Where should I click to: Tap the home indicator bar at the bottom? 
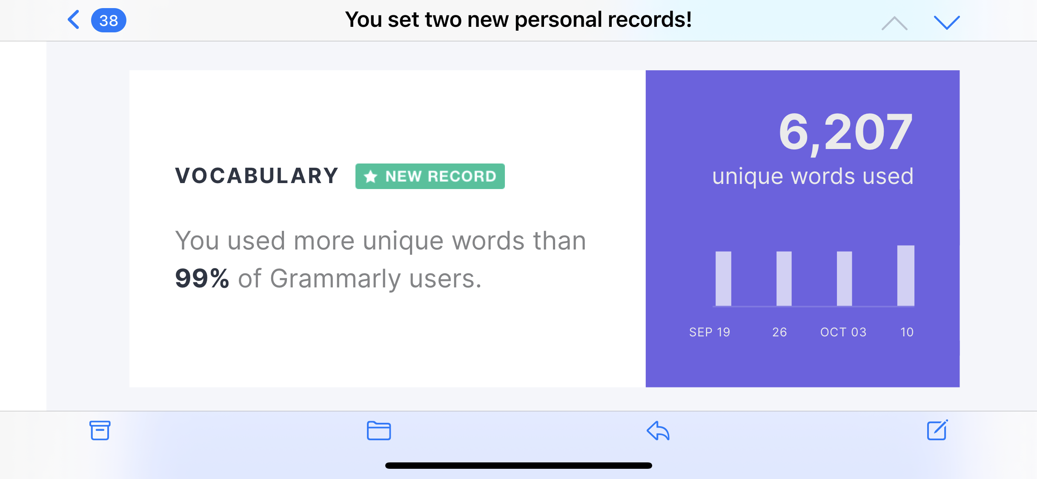(x=518, y=465)
